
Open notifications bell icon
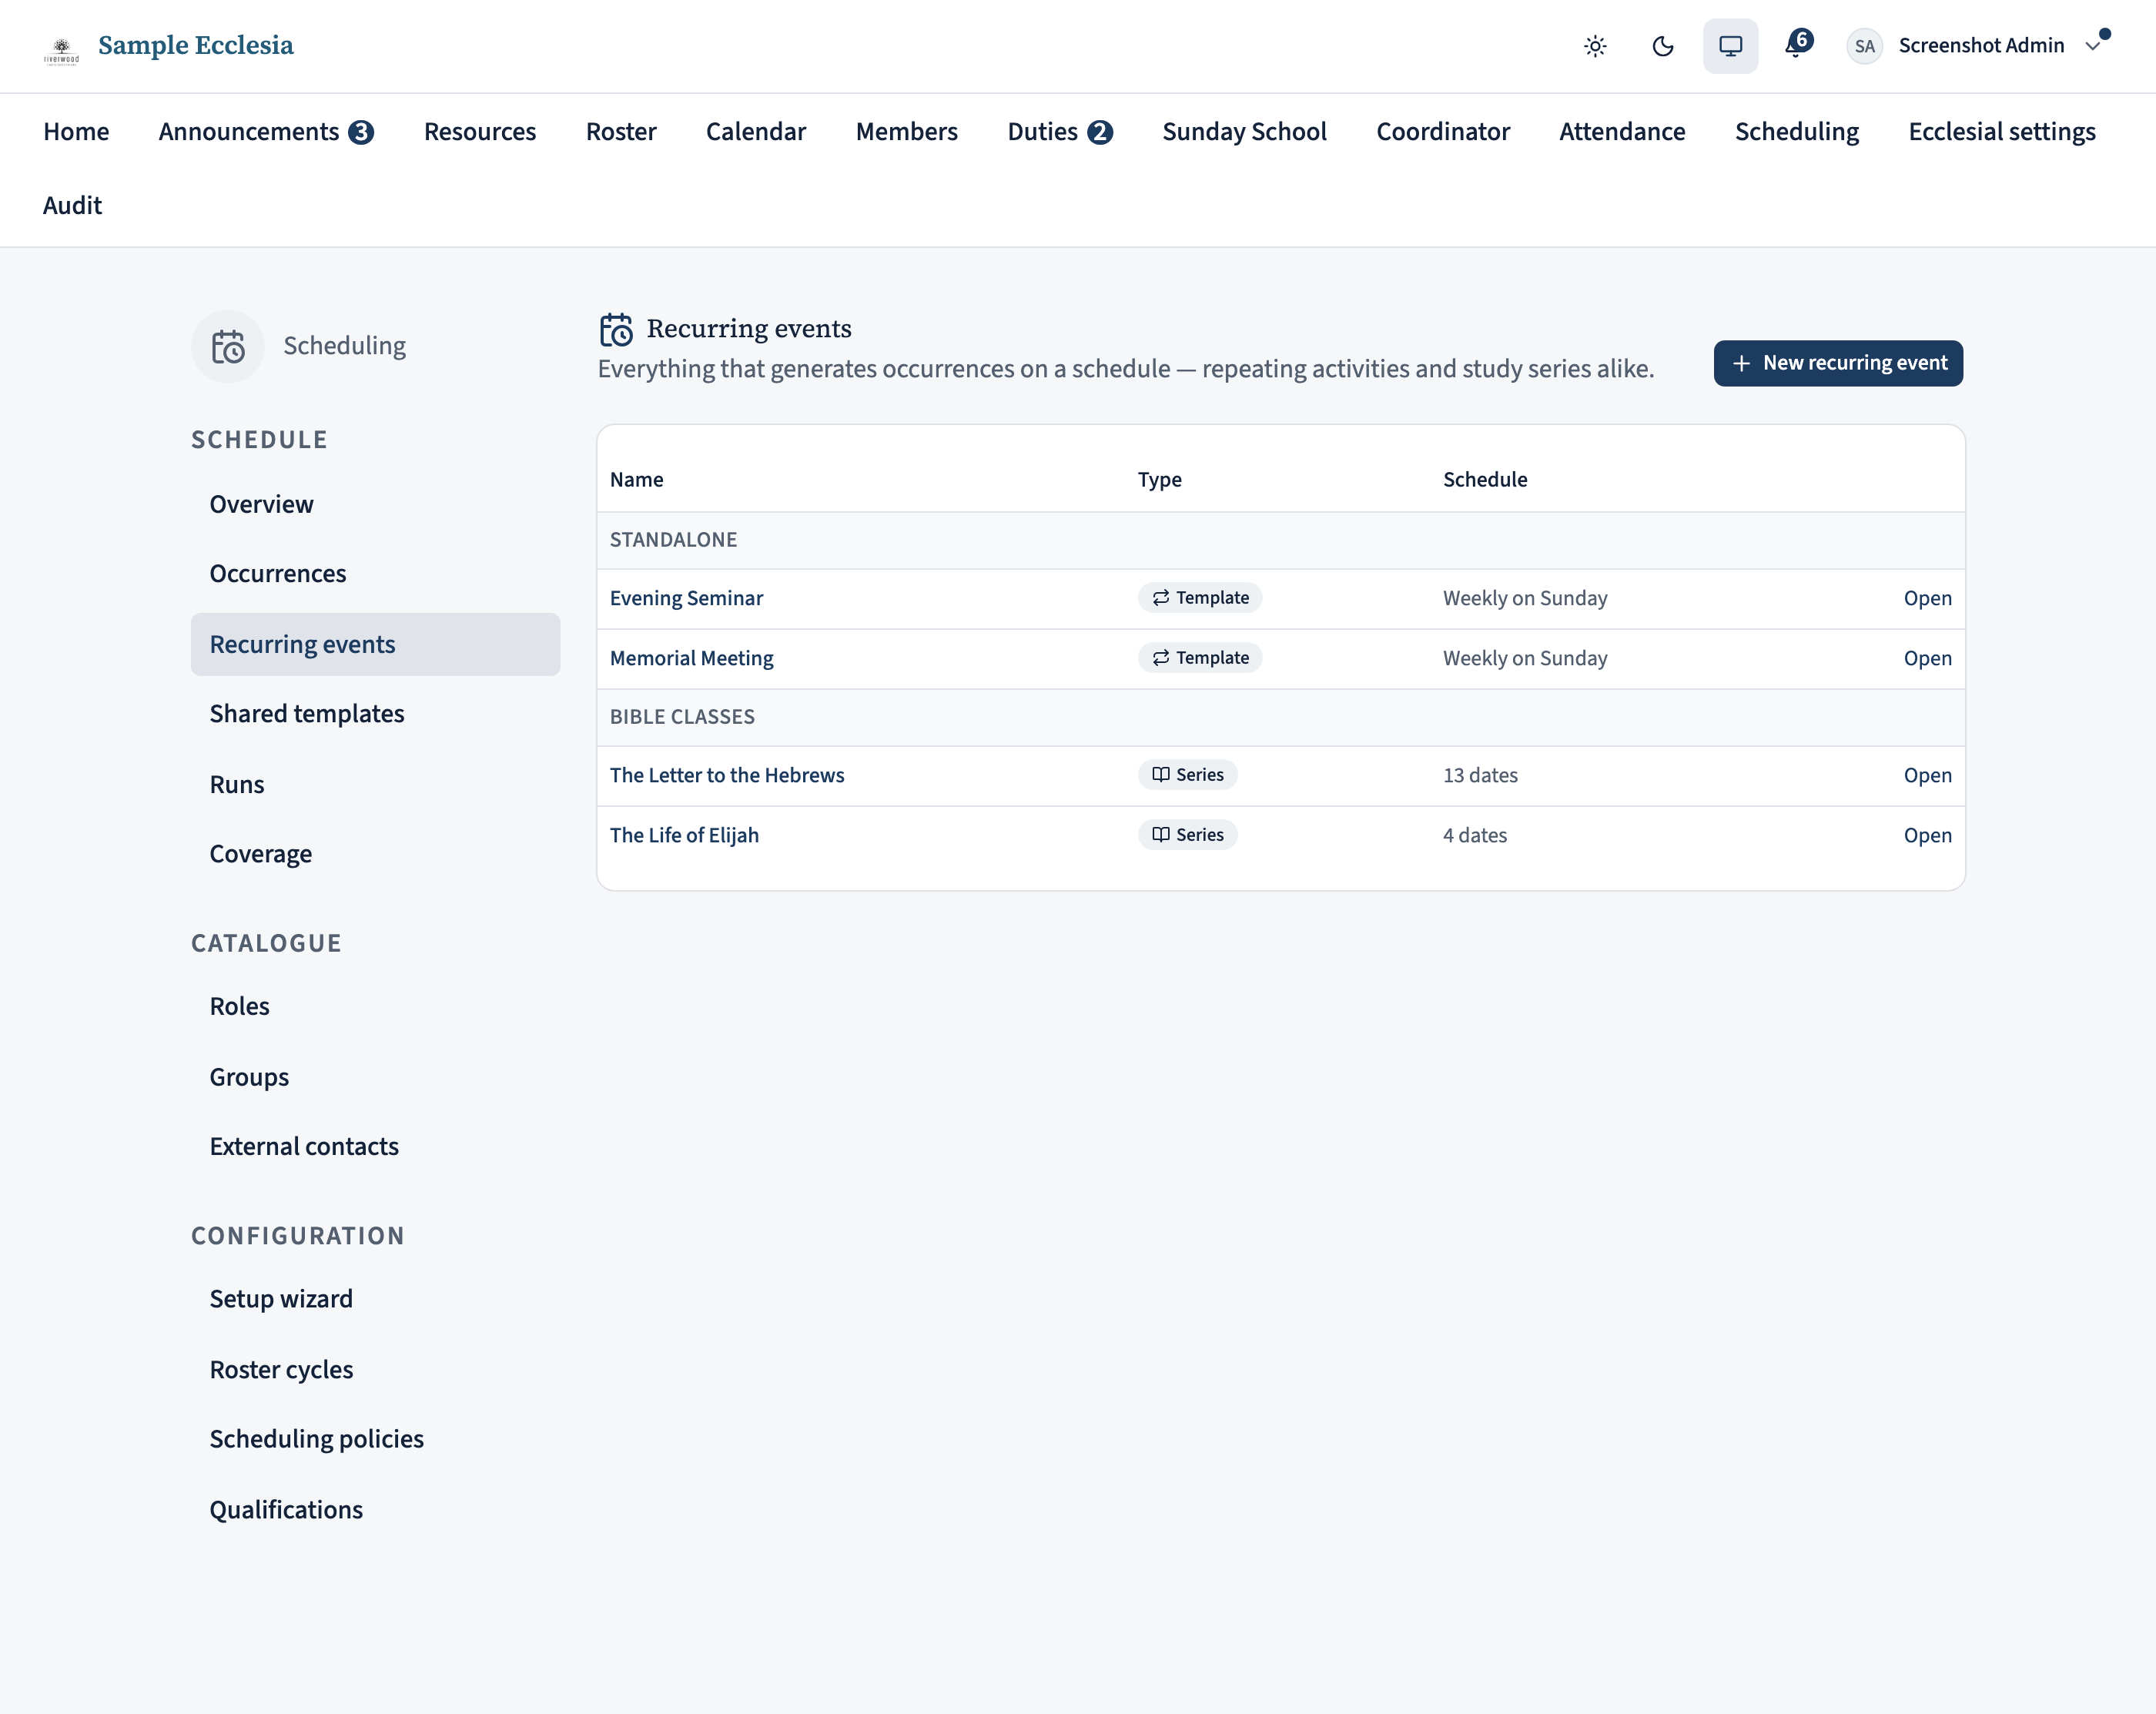(1798, 45)
